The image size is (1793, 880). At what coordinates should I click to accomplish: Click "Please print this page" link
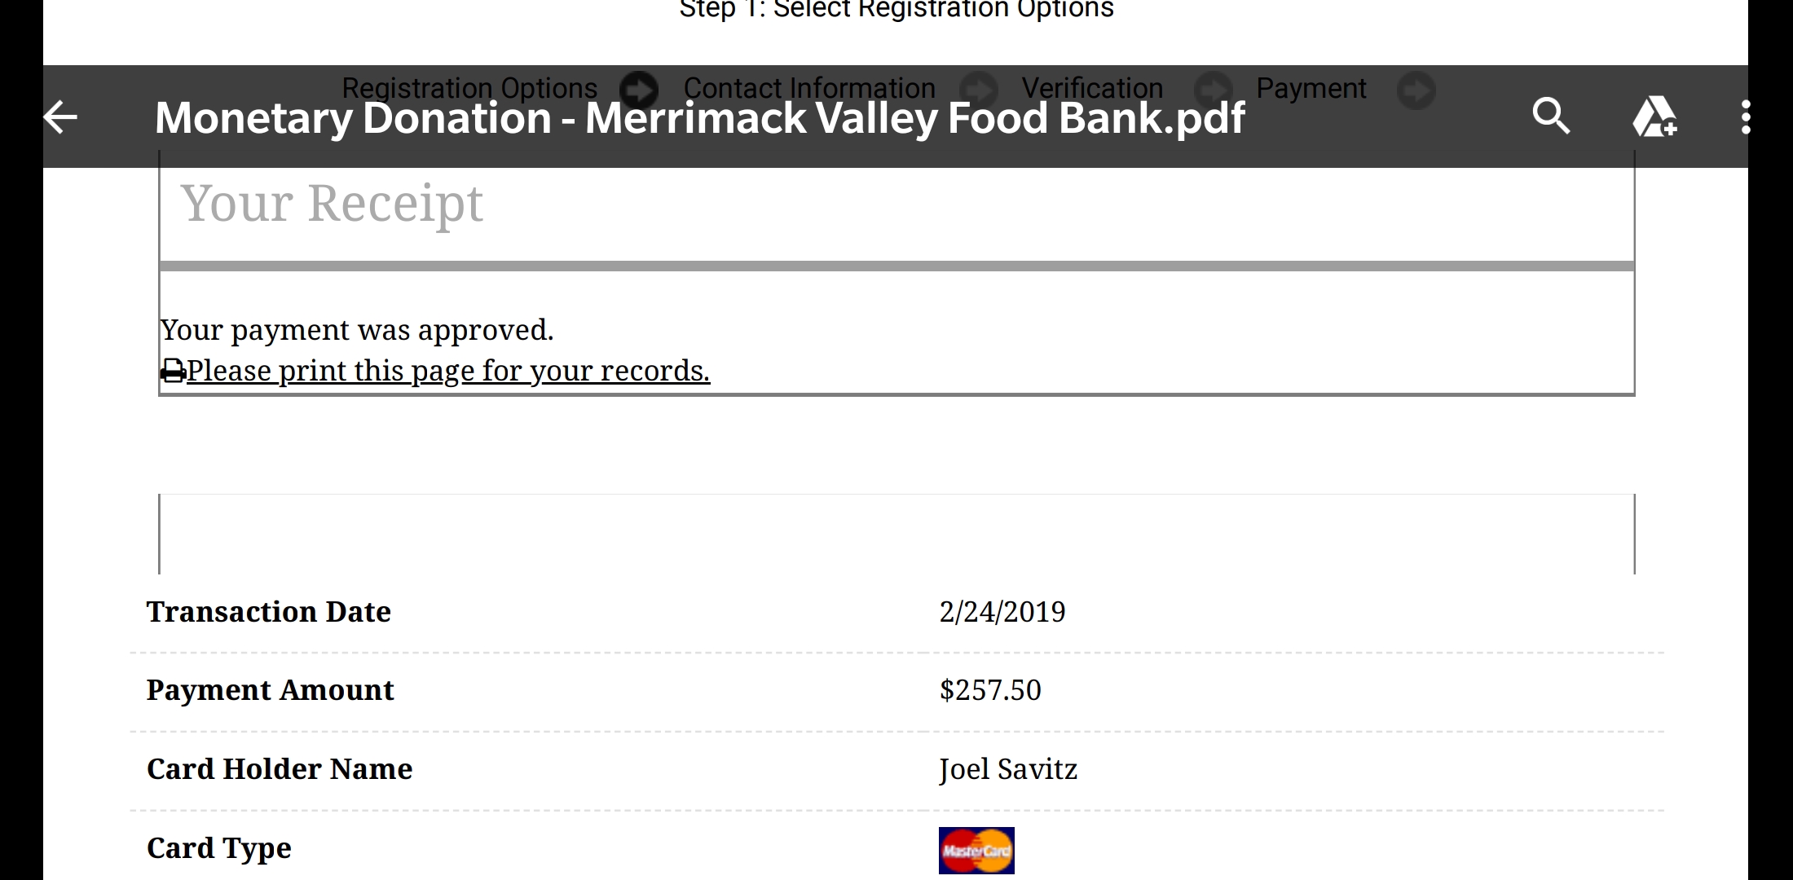(x=448, y=371)
